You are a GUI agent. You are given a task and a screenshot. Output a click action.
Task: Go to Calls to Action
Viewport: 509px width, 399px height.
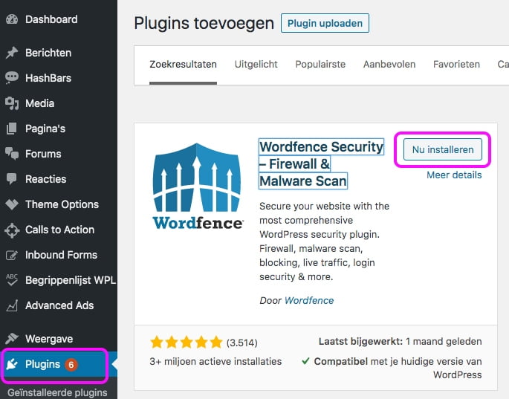coord(59,230)
